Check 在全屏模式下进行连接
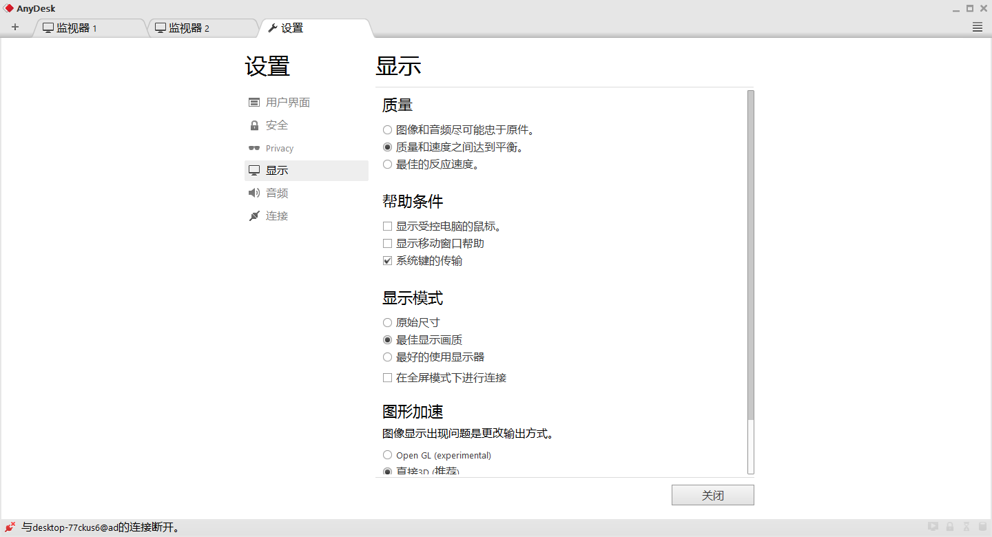The image size is (992, 537). tap(388, 377)
